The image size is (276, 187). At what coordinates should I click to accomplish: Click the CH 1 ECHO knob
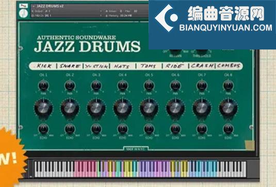tap(43, 129)
